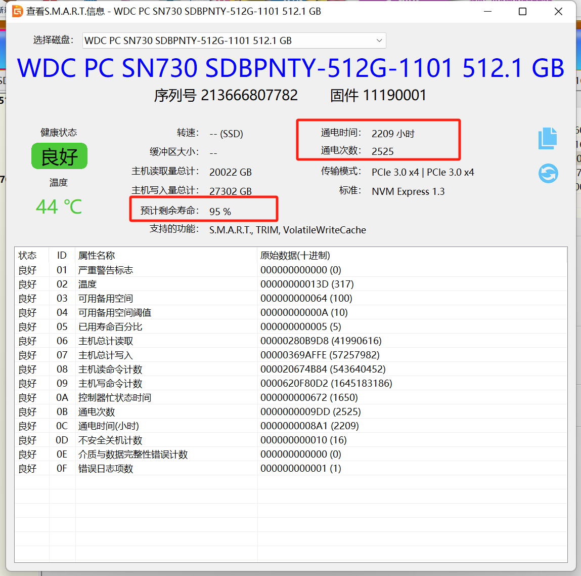The image size is (581, 576).
Task: Click raw value 00000369AFFE (57257982)
Action: coord(320,355)
